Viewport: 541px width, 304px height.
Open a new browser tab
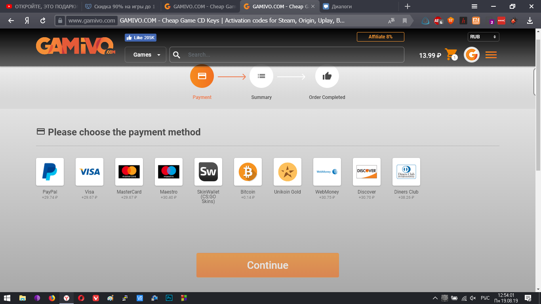(407, 6)
